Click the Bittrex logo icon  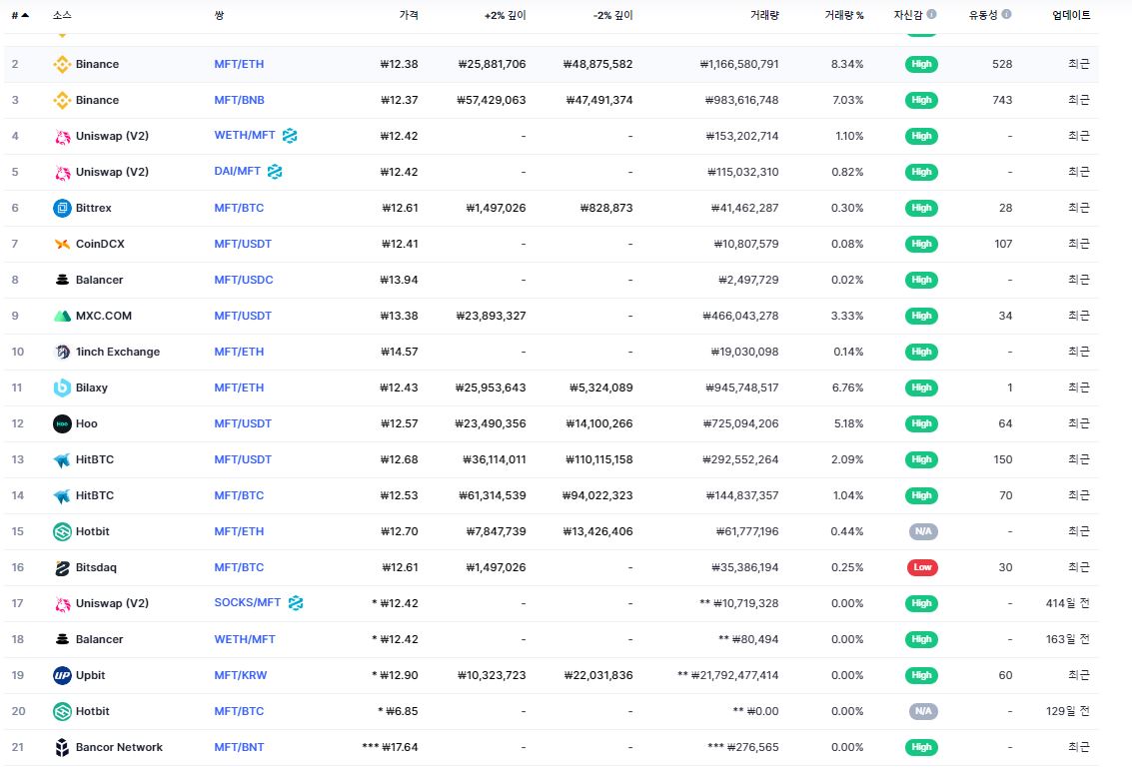click(62, 208)
